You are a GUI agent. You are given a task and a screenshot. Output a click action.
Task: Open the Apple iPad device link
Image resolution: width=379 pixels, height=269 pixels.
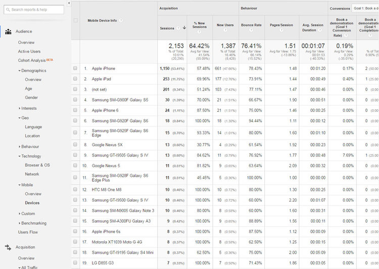[101, 79]
